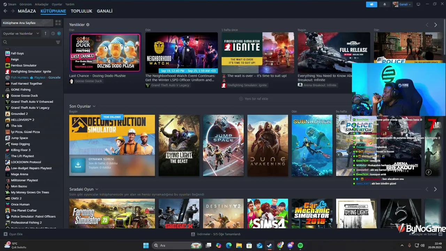This screenshot has height=251, width=446.
Task: Open Microsoft Edge from the taskbar
Action: (x=229, y=245)
